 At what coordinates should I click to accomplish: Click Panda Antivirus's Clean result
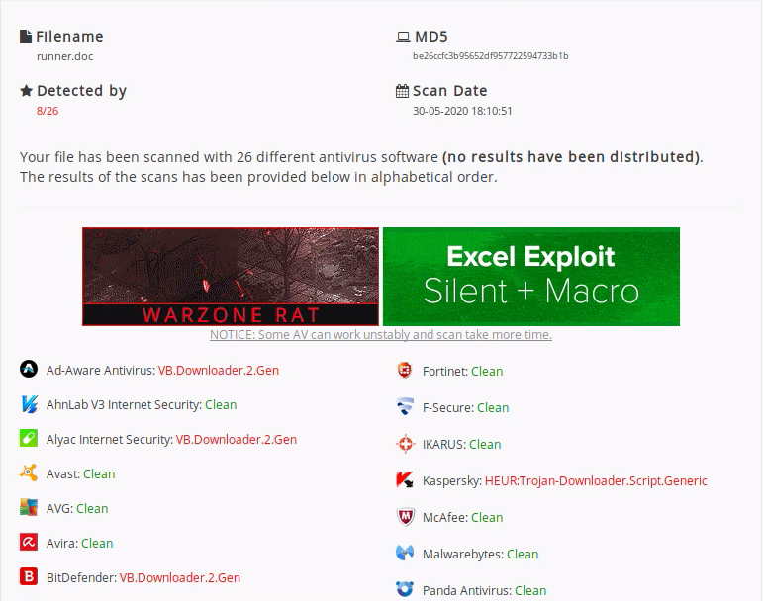click(530, 591)
